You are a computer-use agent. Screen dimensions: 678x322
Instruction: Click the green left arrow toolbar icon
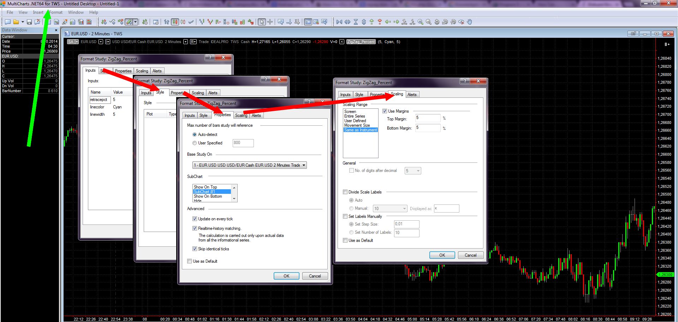(x=388, y=22)
